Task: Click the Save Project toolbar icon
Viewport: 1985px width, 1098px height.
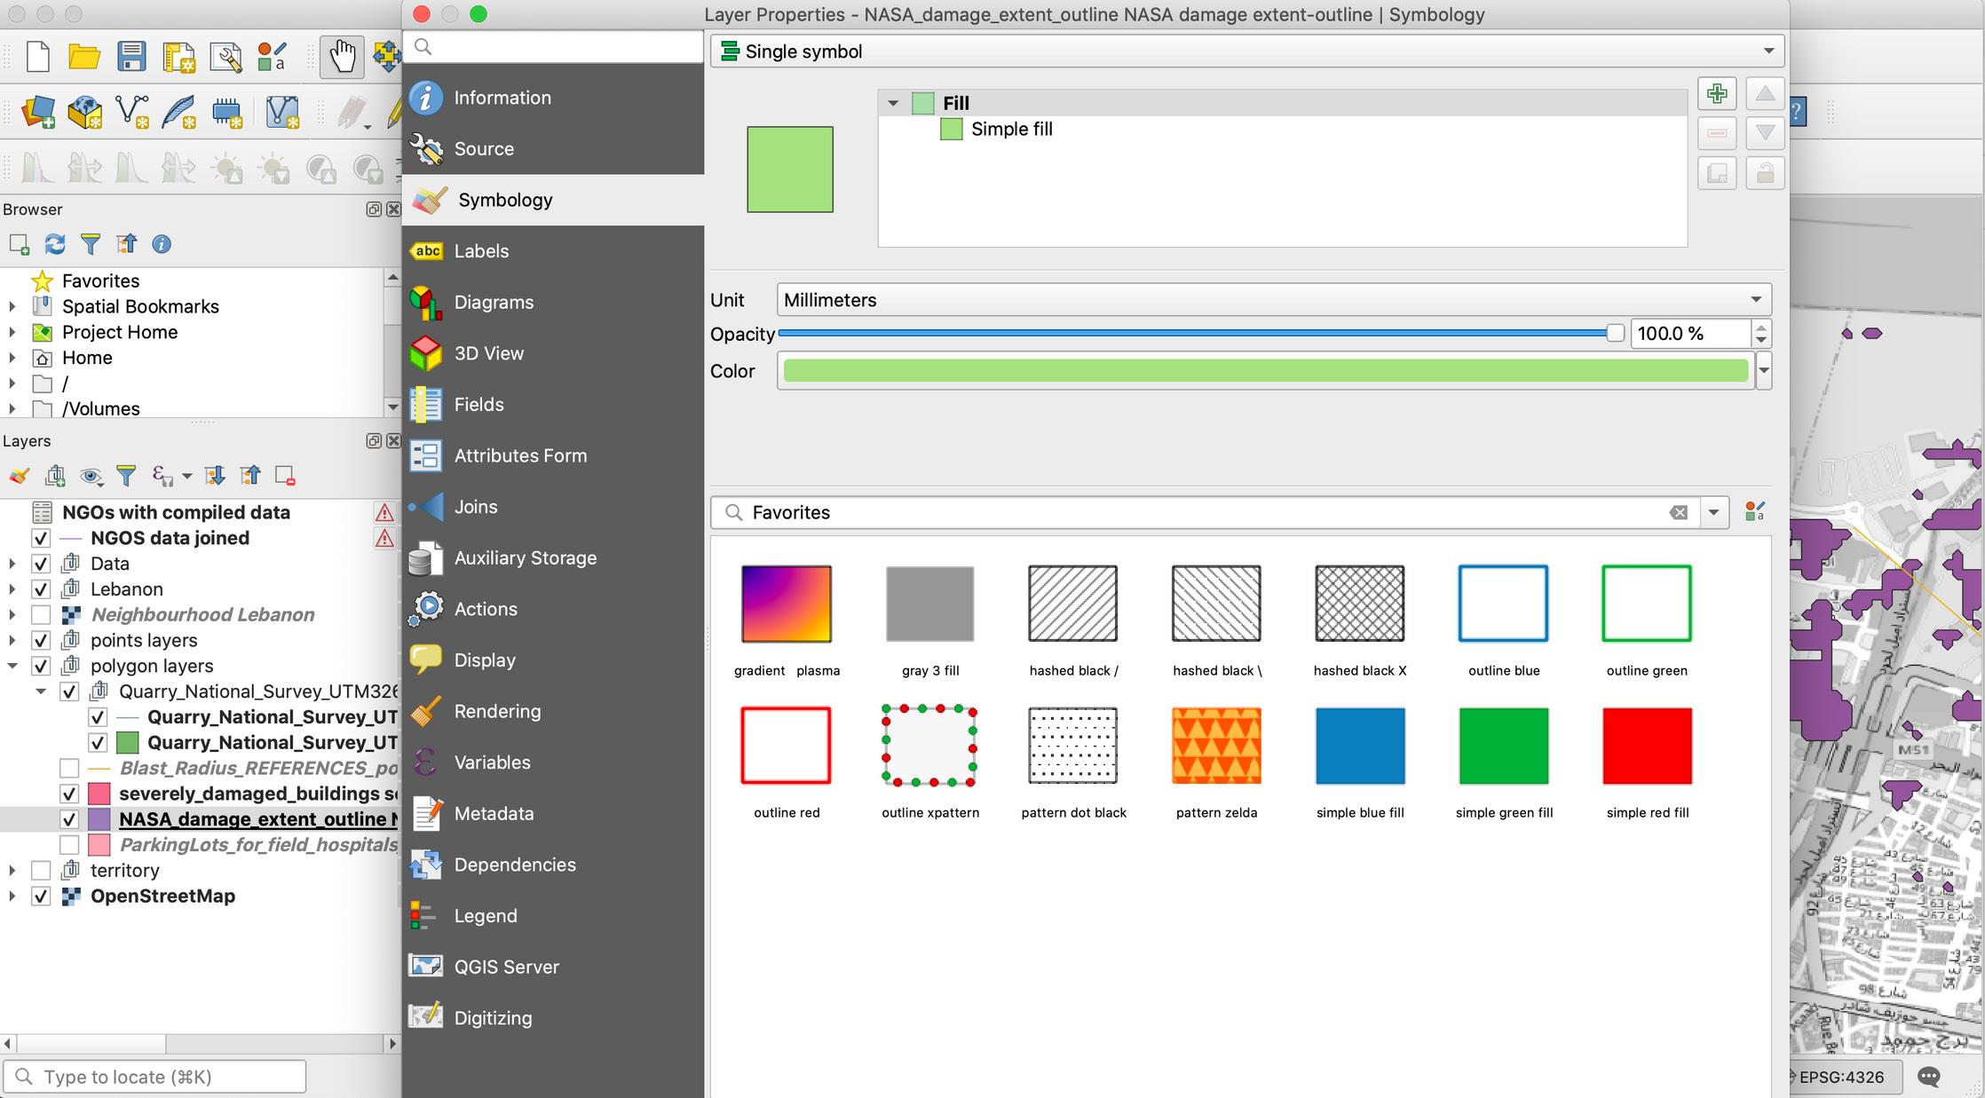Action: tap(131, 57)
